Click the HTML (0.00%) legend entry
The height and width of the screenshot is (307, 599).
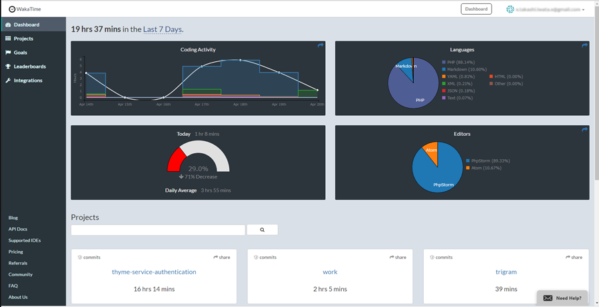click(506, 77)
